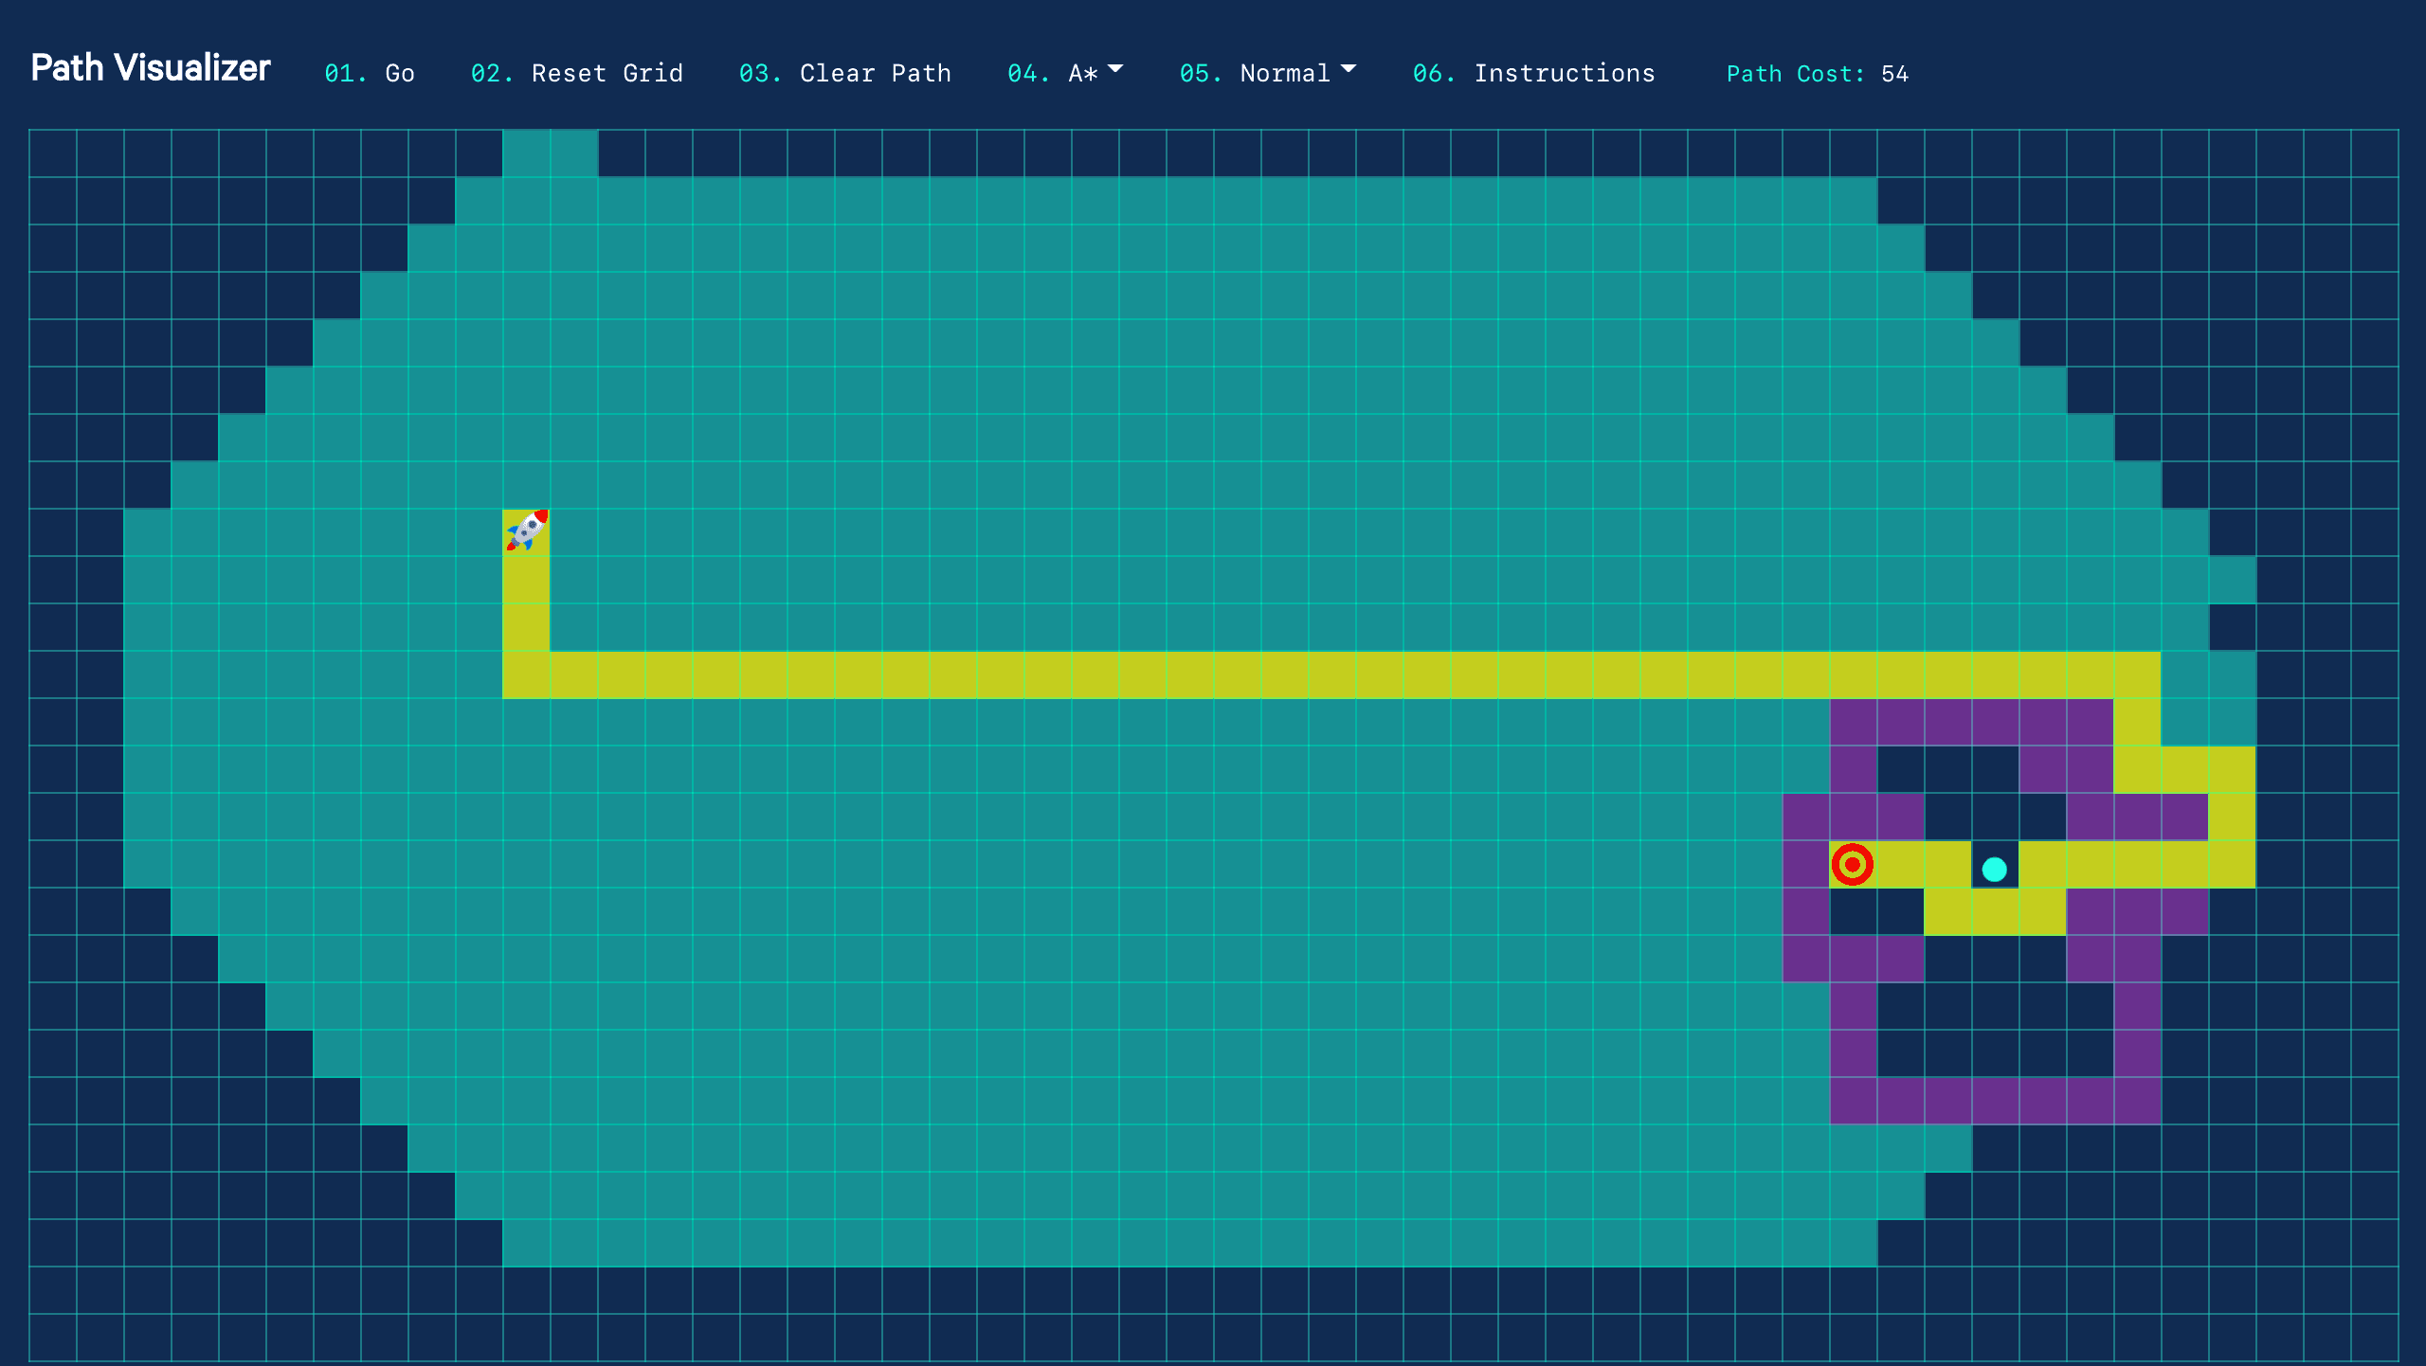The width and height of the screenshot is (2426, 1366).
Task: Click the rocket start node icon
Action: [526, 531]
